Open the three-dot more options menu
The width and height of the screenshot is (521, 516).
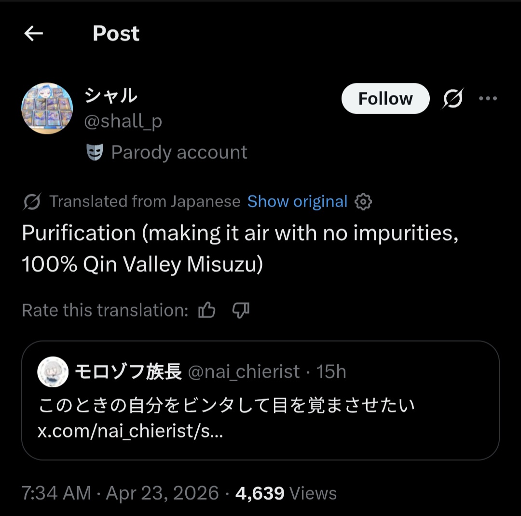click(x=488, y=99)
